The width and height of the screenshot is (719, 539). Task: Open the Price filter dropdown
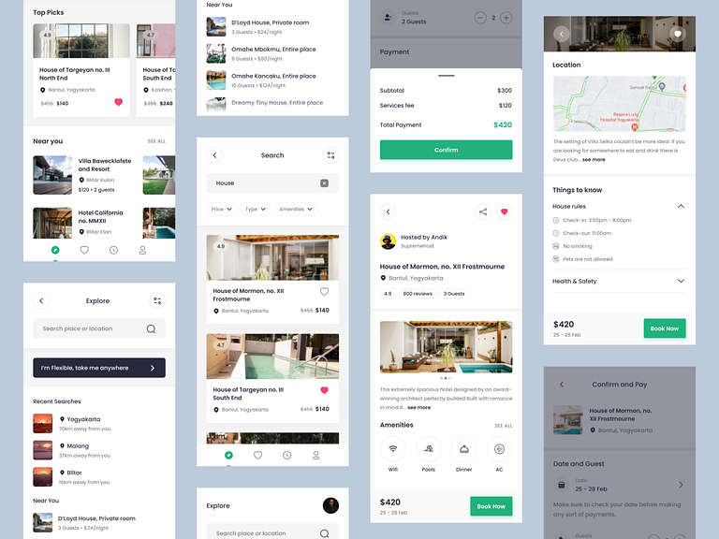point(222,210)
